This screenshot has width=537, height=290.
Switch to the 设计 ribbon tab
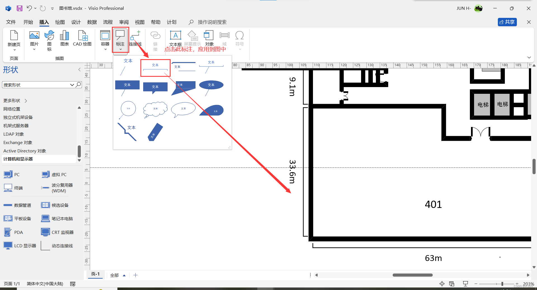(x=76, y=22)
